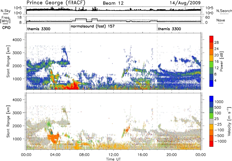Click the '20:00' time axis tick label
232x161 pixels.
coord(171,155)
